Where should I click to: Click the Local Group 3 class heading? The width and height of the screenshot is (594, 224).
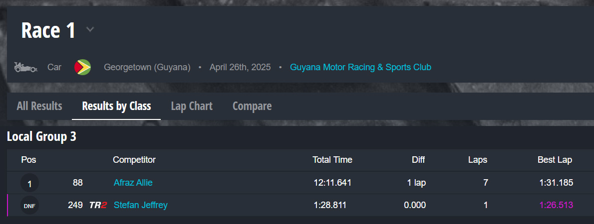pyautogui.click(x=41, y=137)
